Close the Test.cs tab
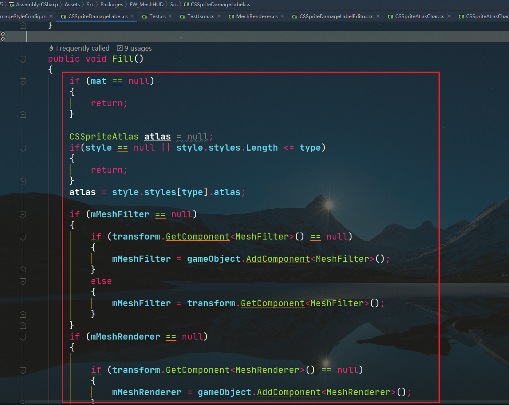The width and height of the screenshot is (509, 405). (170, 16)
